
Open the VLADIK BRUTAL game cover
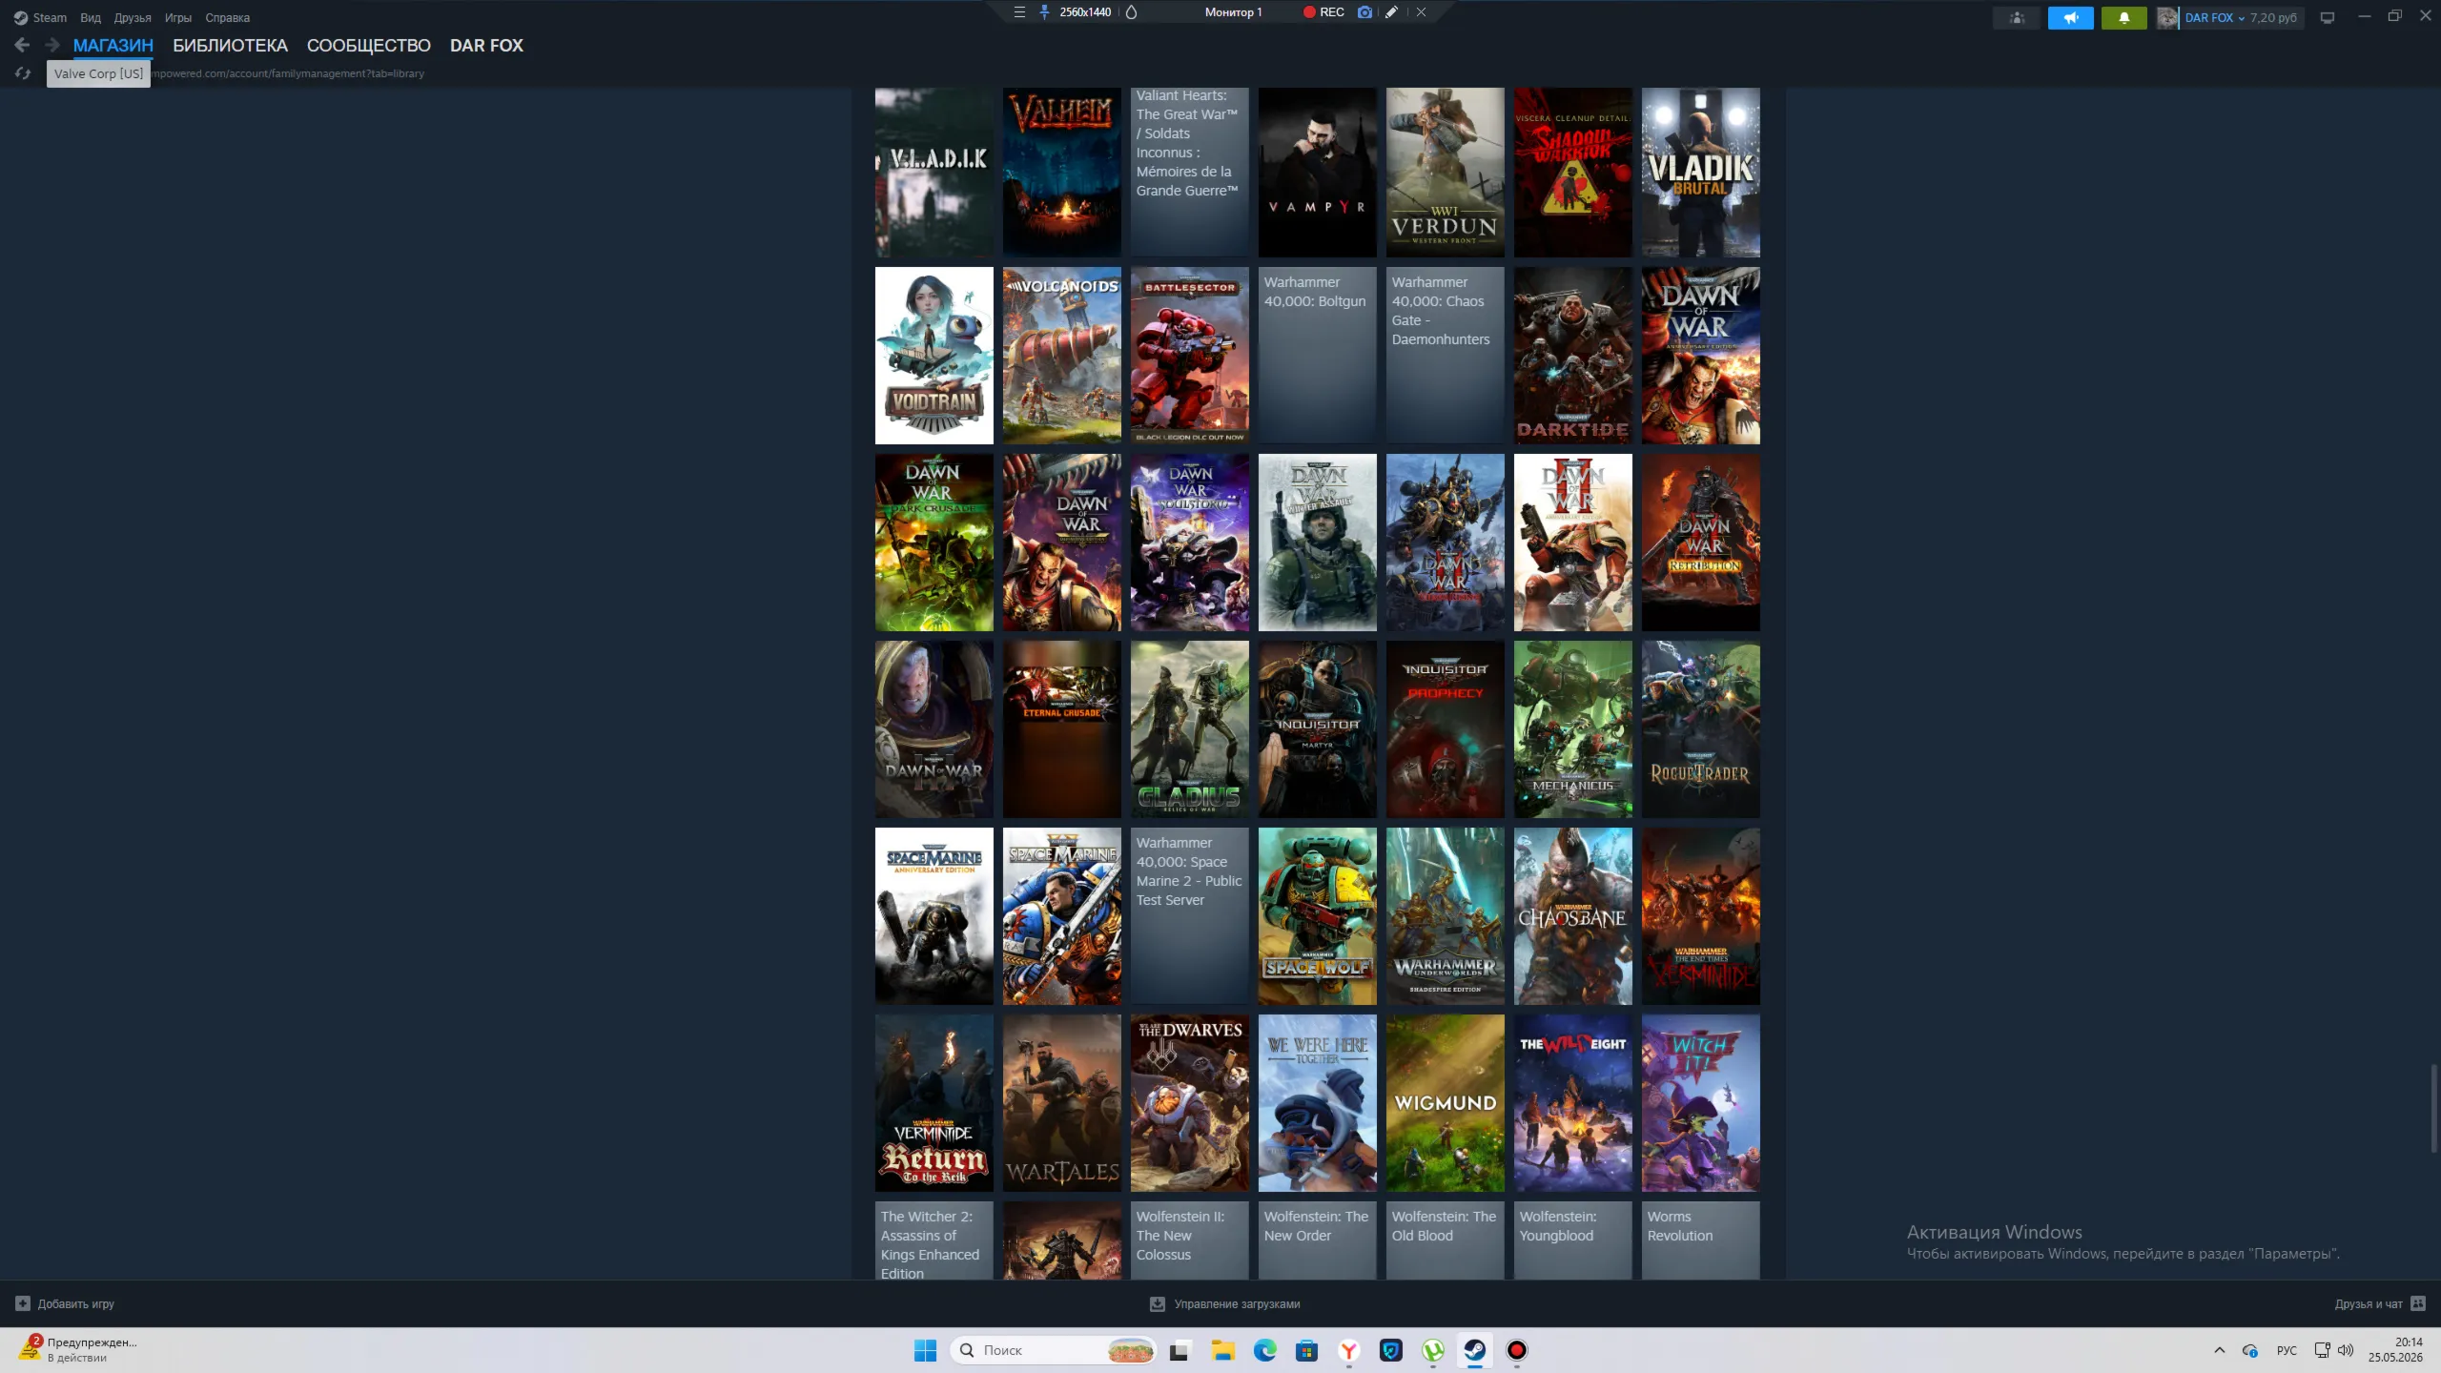pos(1701,173)
